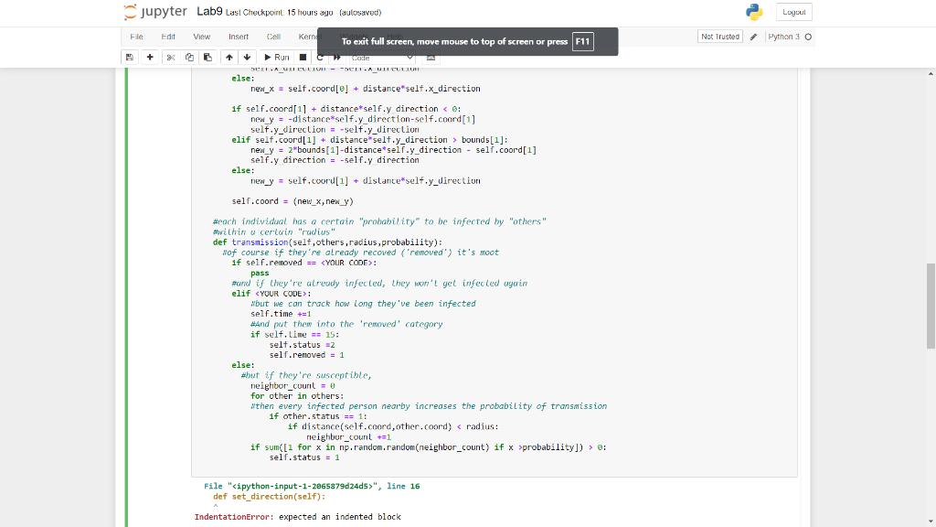Save and checkpoint the notebook

[129, 57]
